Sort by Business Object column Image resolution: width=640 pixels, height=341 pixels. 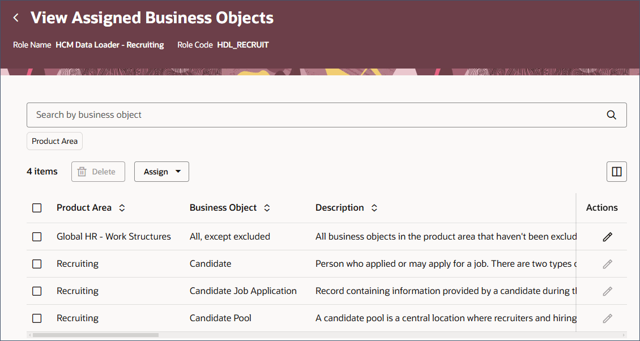pyautogui.click(x=267, y=208)
